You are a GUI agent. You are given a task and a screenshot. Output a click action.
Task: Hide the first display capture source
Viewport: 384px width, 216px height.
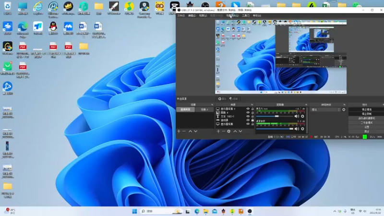point(248,109)
